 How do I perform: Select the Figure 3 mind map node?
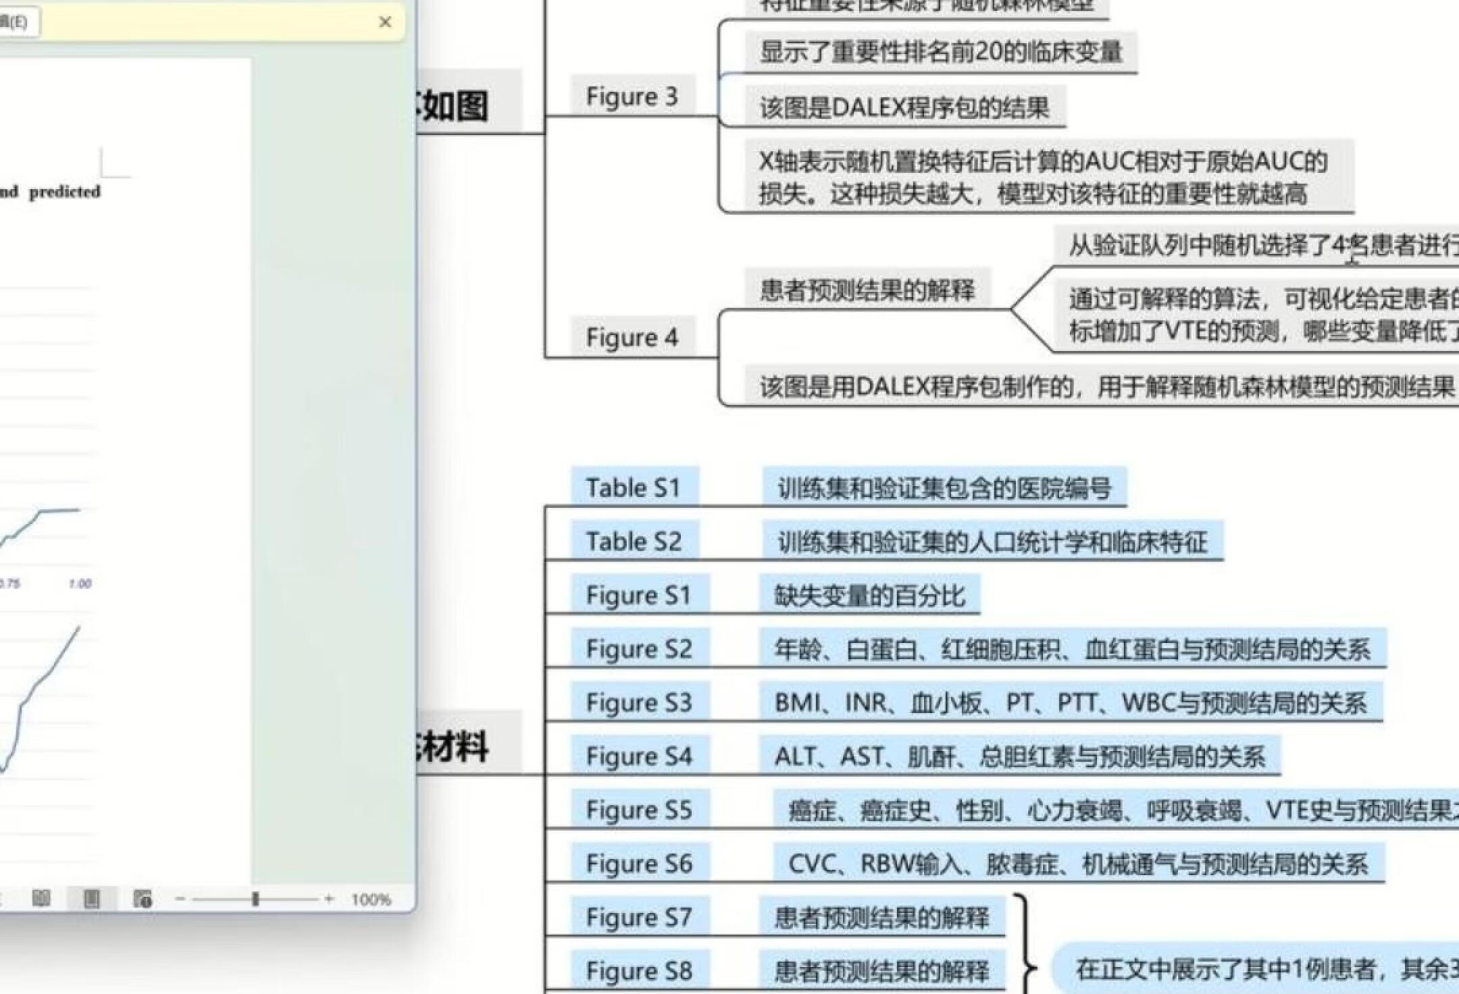point(632,96)
